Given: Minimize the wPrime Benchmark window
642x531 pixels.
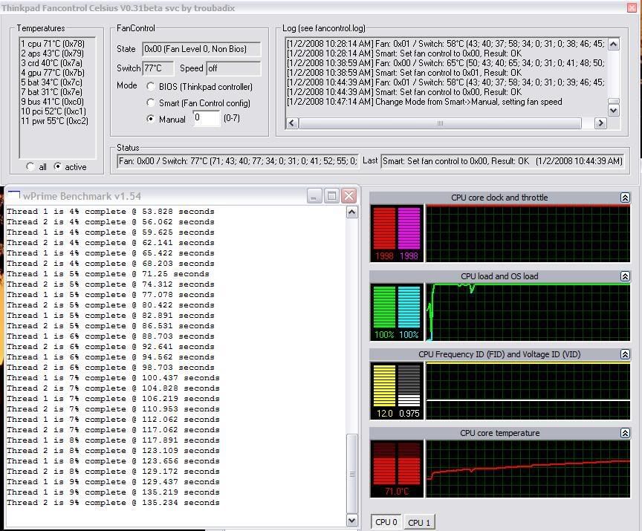Looking at the screenshot, I should click(314, 196).
